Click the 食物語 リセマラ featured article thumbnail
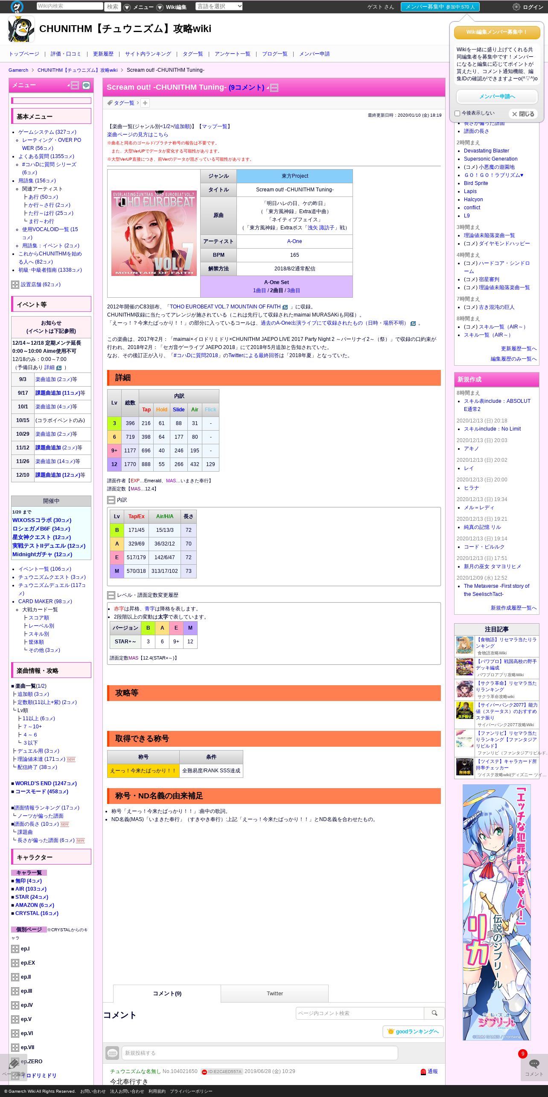The width and height of the screenshot is (548, 1097). tap(465, 645)
